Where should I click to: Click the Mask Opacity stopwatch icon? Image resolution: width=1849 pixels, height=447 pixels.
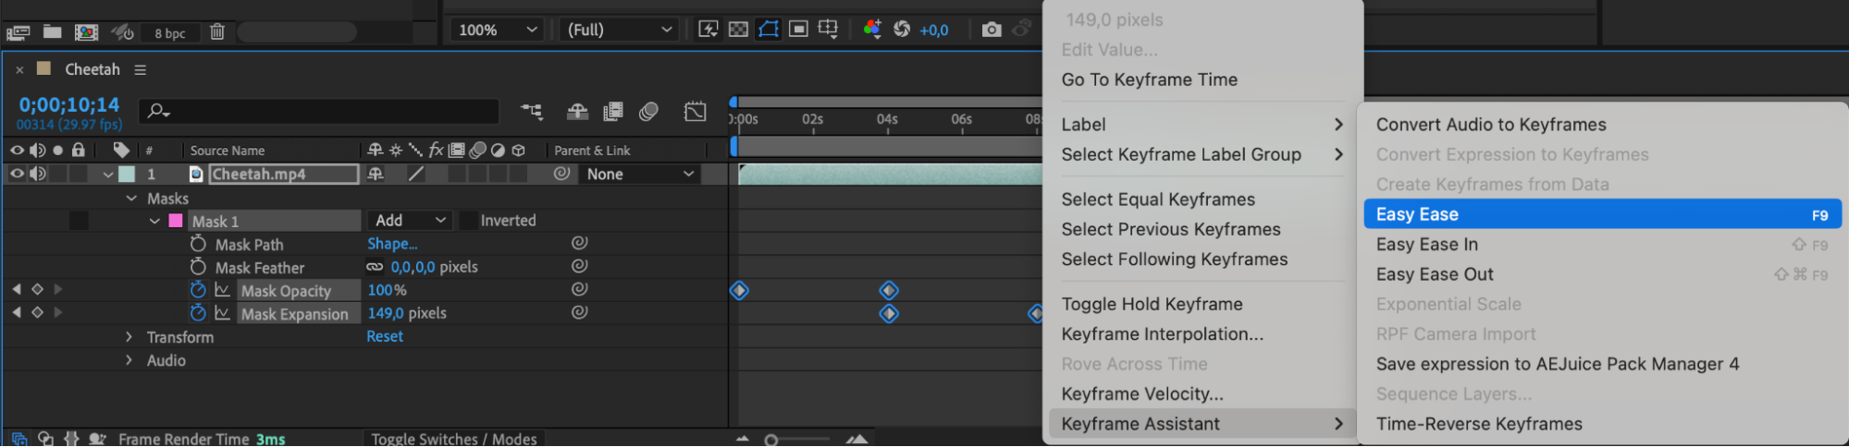(198, 290)
